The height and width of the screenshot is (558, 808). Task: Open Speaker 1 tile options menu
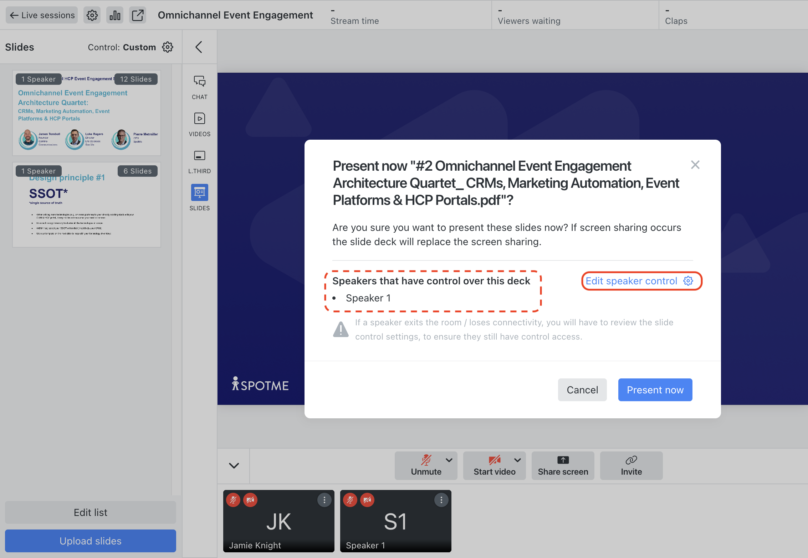pos(441,500)
